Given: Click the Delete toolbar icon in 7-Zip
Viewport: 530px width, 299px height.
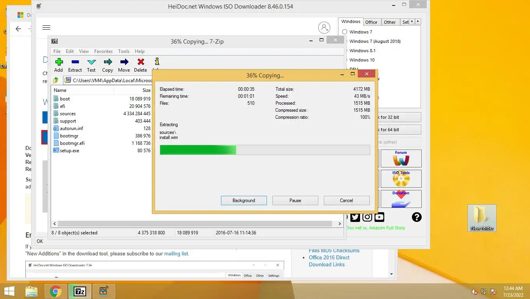Looking at the screenshot, I should coord(141,62).
